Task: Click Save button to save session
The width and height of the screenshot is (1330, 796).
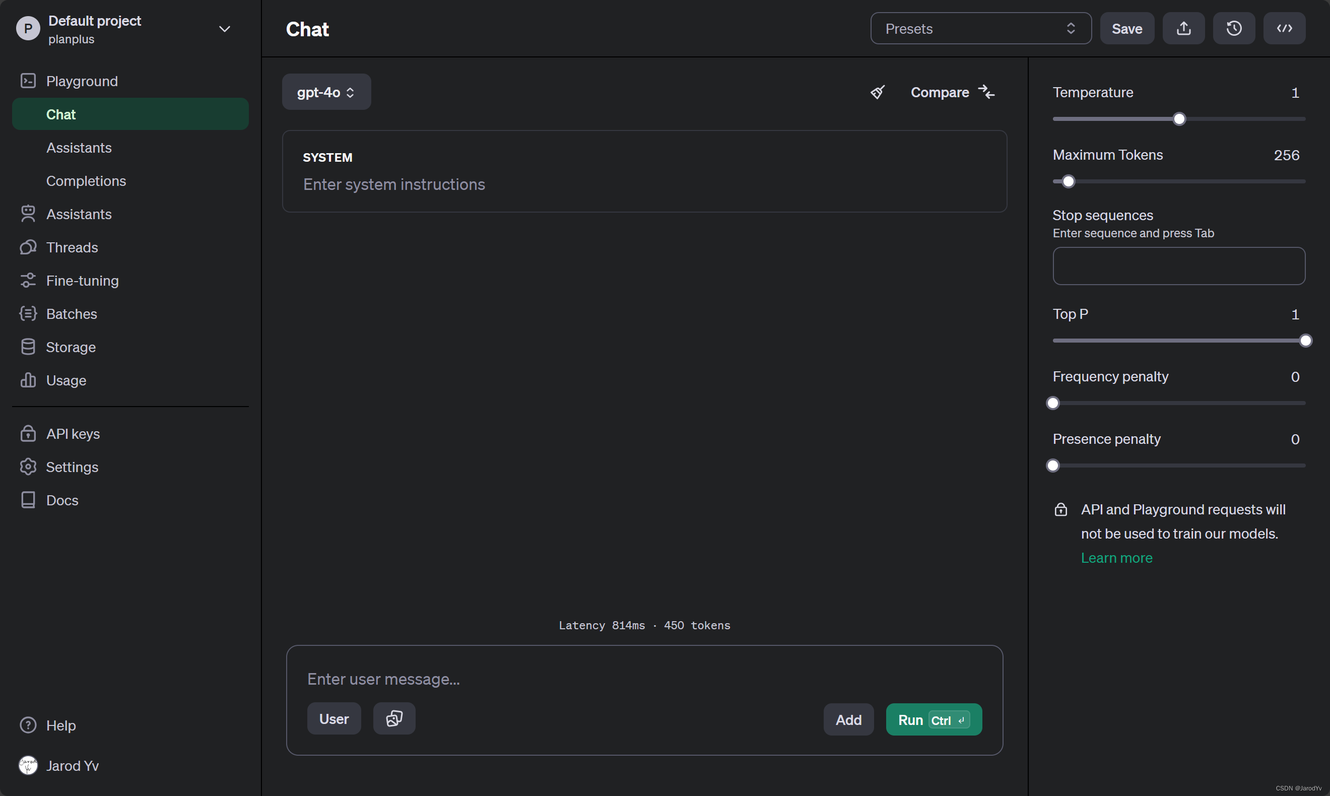Action: pyautogui.click(x=1127, y=28)
